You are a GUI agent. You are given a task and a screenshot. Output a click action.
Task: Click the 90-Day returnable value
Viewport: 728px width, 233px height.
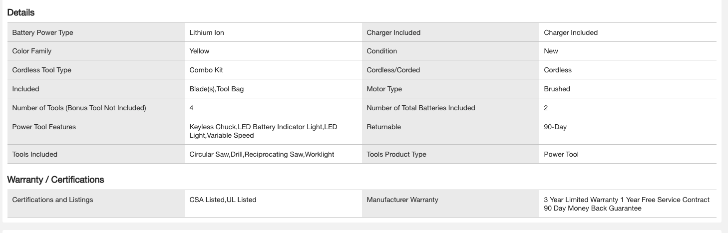pyautogui.click(x=555, y=127)
